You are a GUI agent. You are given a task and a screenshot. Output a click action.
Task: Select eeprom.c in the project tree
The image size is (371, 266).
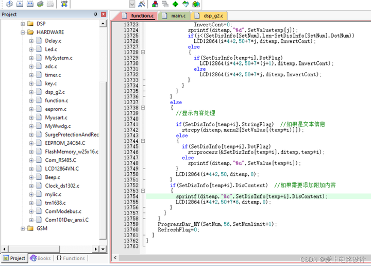click(56, 109)
